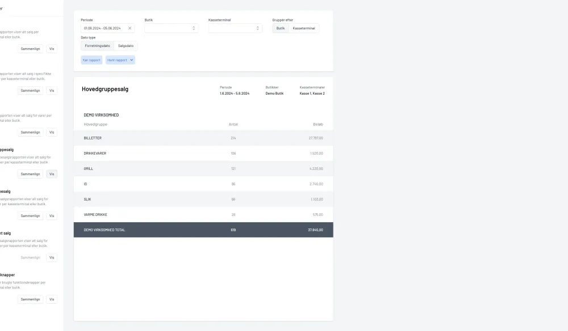
Task: Expand the Hent rapport chevron for download options
Action: click(x=131, y=60)
